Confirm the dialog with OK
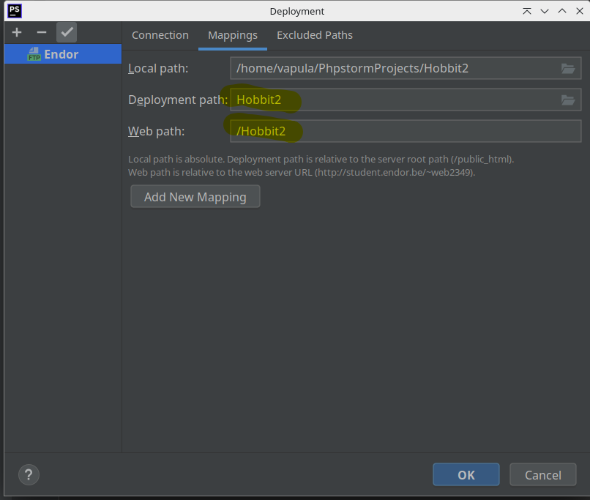This screenshot has width=590, height=500. click(x=466, y=474)
